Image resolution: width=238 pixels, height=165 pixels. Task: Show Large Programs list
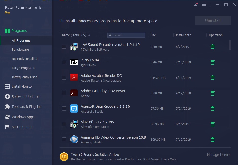23,68
